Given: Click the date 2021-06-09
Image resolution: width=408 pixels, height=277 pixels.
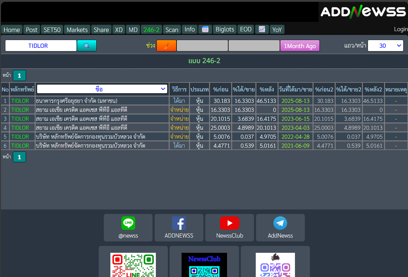Looking at the screenshot, I should coord(296,146).
